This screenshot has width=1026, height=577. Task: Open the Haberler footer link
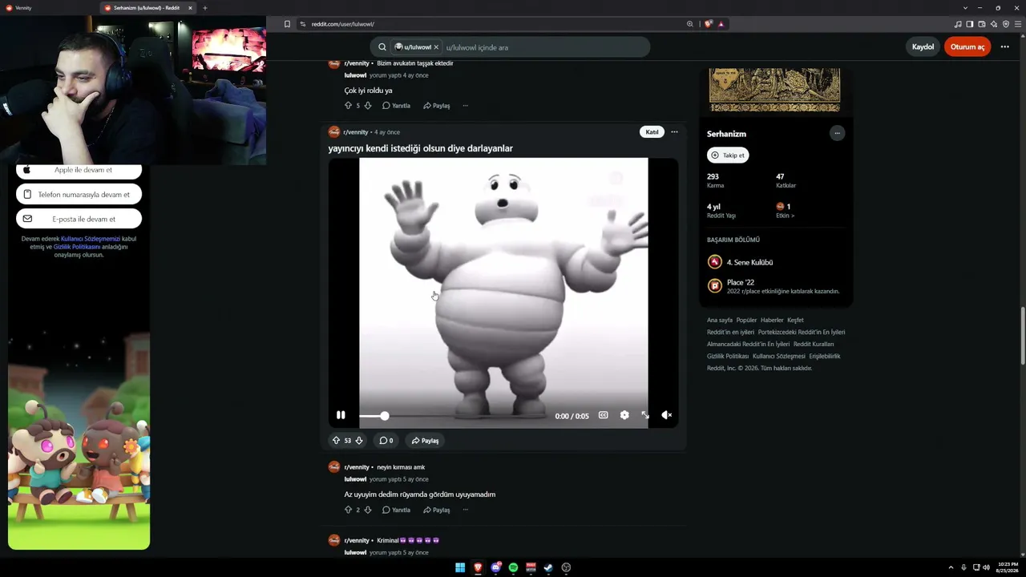[x=772, y=321]
